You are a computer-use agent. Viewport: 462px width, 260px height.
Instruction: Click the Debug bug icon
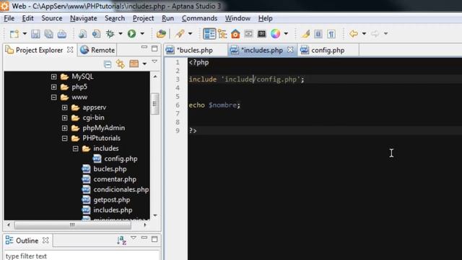click(110, 34)
